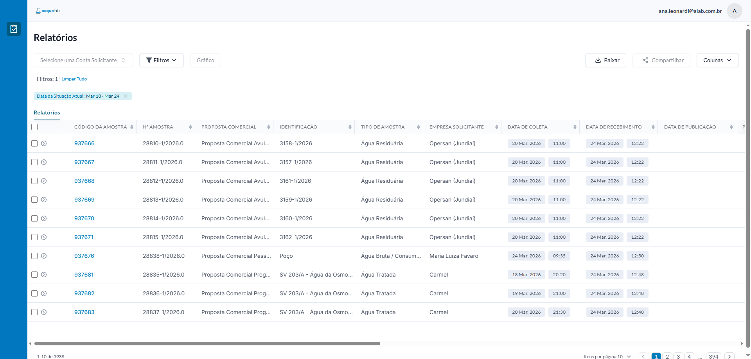Go to next page arrow

point(729,356)
